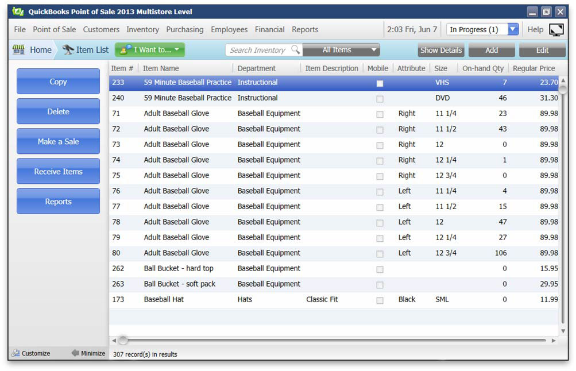Screen dimensions: 576x371
Task: Click the Customize icon at bottom left
Action: 16,354
